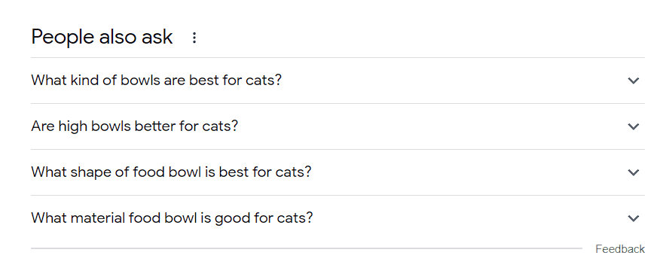This screenshot has height=280, width=672.
Task: Show answer using second question's down arrow
Action: [x=633, y=126]
